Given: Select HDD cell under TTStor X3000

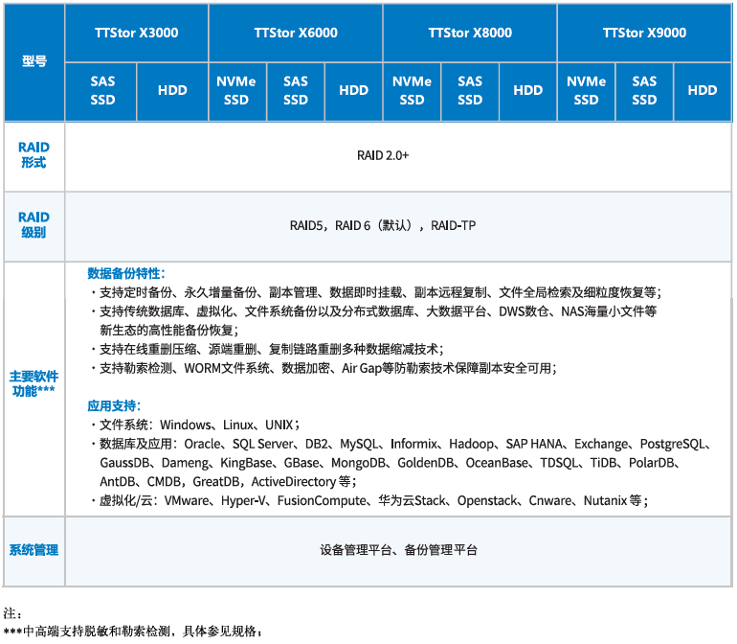Looking at the screenshot, I should (x=172, y=91).
